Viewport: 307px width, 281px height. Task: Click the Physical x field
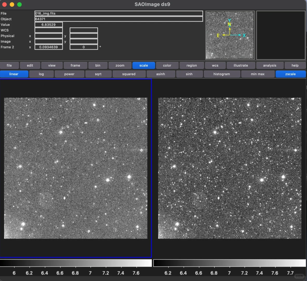click(x=49, y=36)
